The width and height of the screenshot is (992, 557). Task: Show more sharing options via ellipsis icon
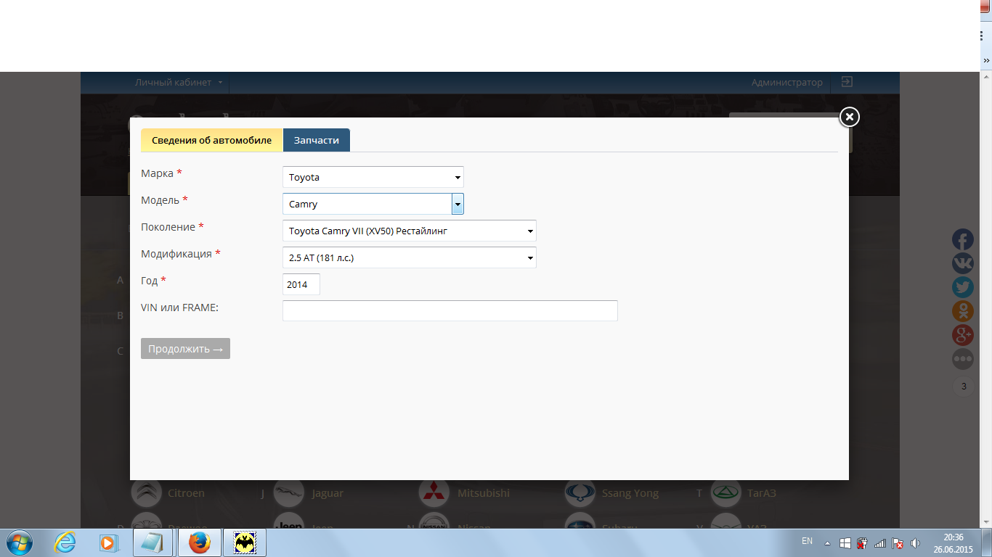pos(963,358)
